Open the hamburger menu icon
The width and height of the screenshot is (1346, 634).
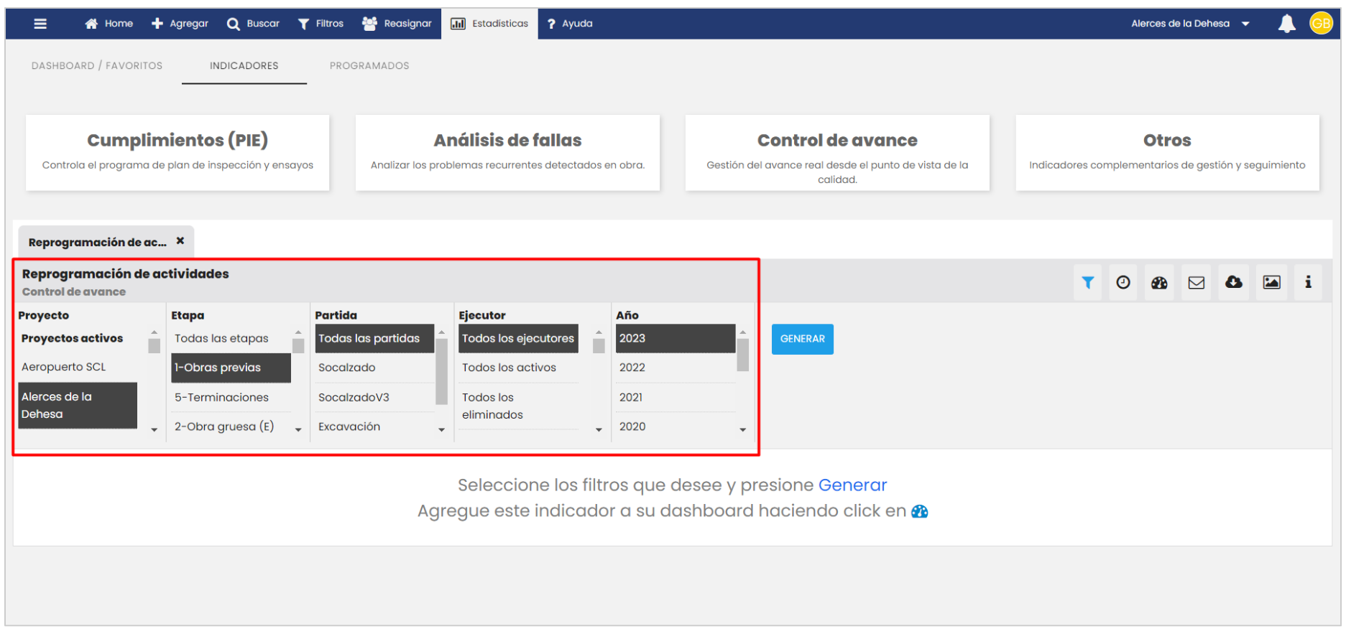(x=40, y=24)
